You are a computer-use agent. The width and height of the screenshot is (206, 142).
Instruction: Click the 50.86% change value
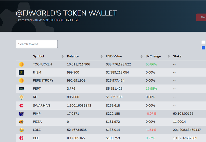(151, 64)
